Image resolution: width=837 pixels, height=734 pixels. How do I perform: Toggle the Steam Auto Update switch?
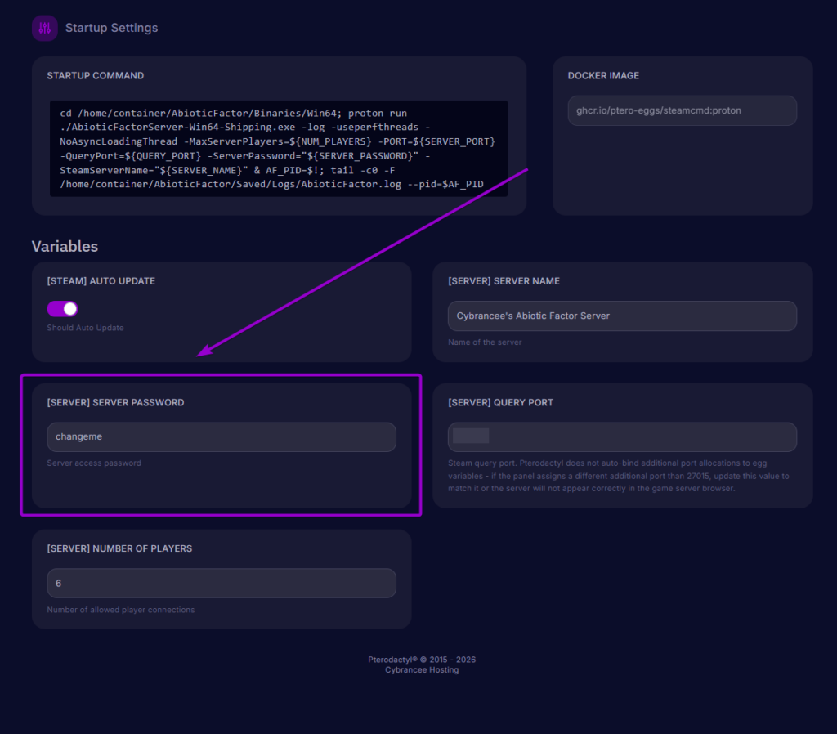pos(62,308)
